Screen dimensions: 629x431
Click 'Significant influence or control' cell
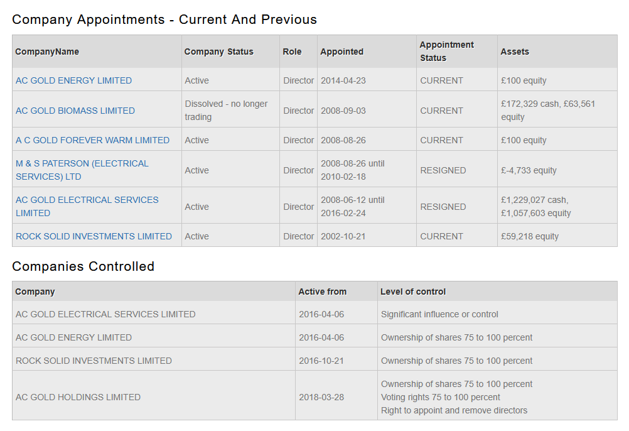(439, 314)
